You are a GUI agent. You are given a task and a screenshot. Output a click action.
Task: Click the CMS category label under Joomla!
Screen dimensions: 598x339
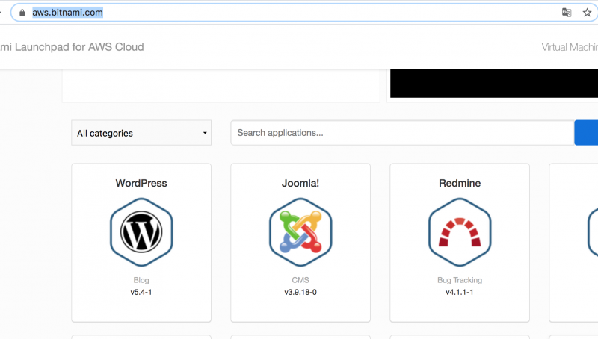tap(300, 280)
